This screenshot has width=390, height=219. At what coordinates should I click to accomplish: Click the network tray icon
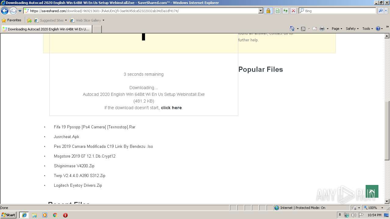346,215
